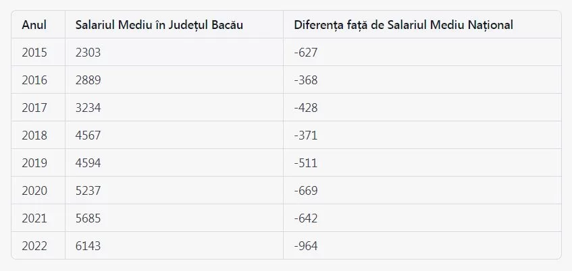Select the "Salariul Mediu în Județul Bacău" header
572x271 pixels.
pyautogui.click(x=159, y=25)
